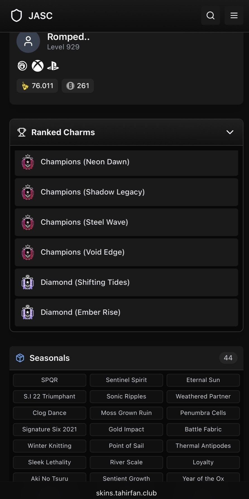Image resolution: width=249 pixels, height=499 pixels.
Task: Click the Seasonals cube icon
Action: 20,358
